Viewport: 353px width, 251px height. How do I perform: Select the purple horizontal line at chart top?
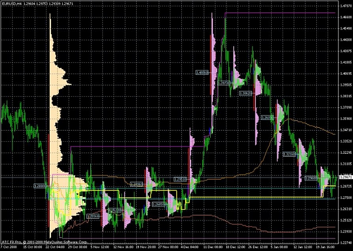point(280,13)
